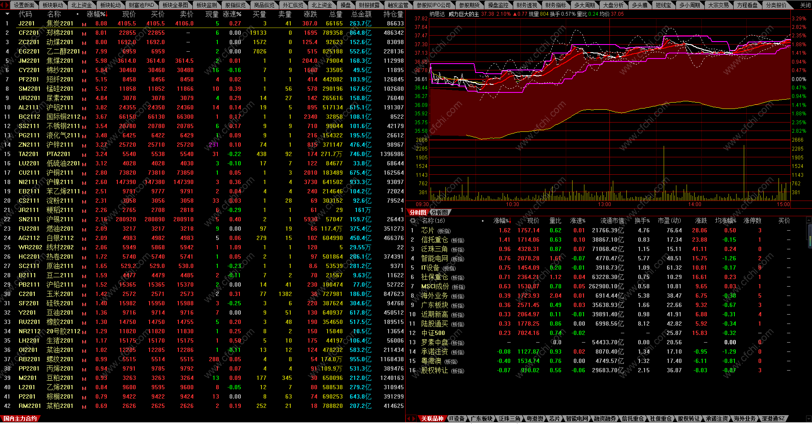The height and width of the screenshot is (424, 812).
Task: Open the settings gear beside 名称(16) header
Action: (x=413, y=220)
